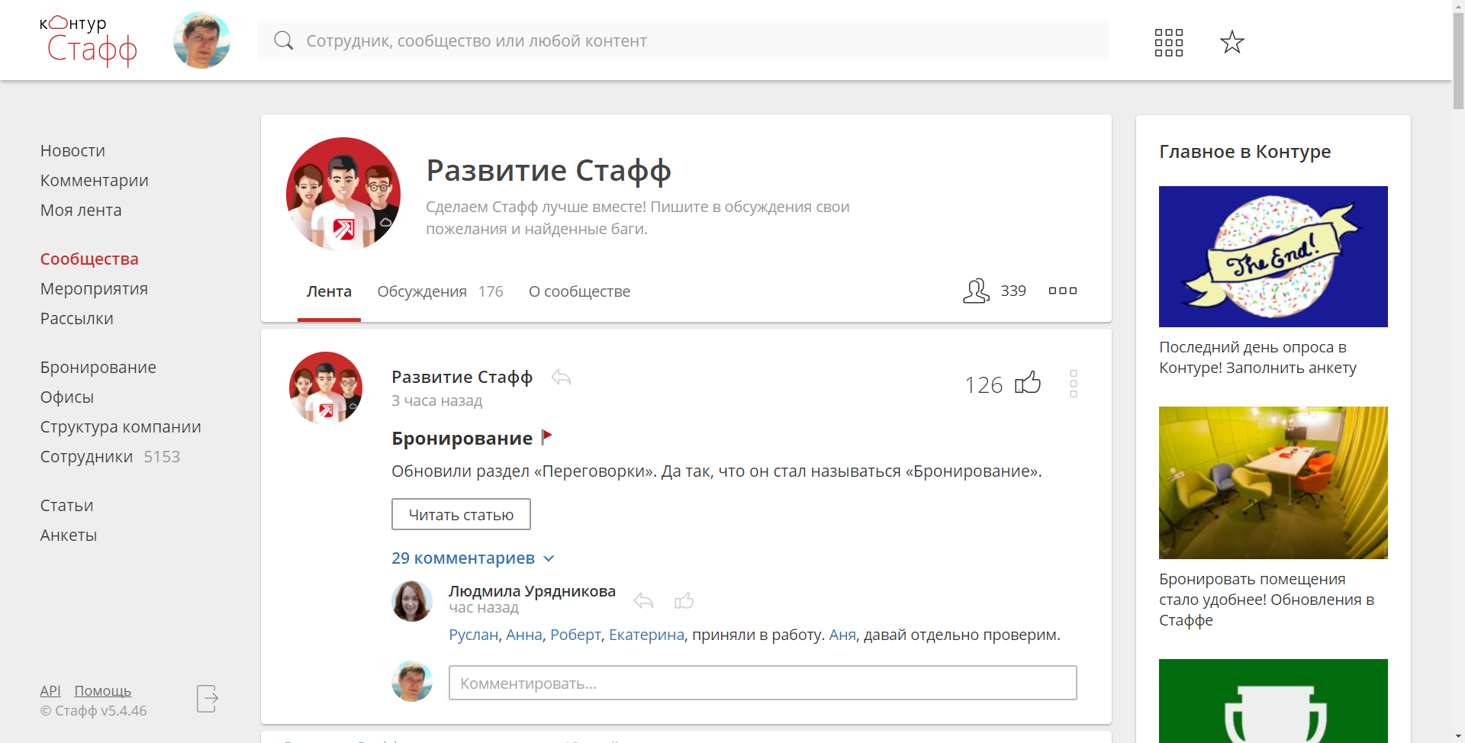Viewport: 1465px width, 743px height.
Task: Click the post author avatar Развитие Стафф
Action: click(x=326, y=388)
